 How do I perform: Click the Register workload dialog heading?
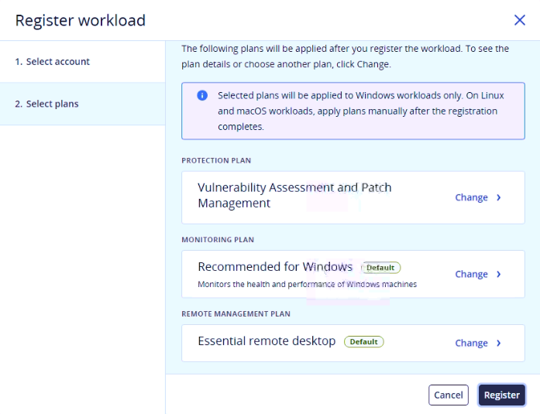pos(81,21)
